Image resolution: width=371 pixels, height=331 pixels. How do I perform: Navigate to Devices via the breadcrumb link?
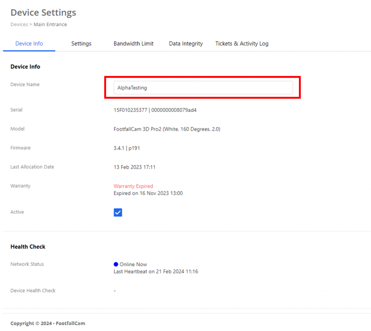point(19,24)
